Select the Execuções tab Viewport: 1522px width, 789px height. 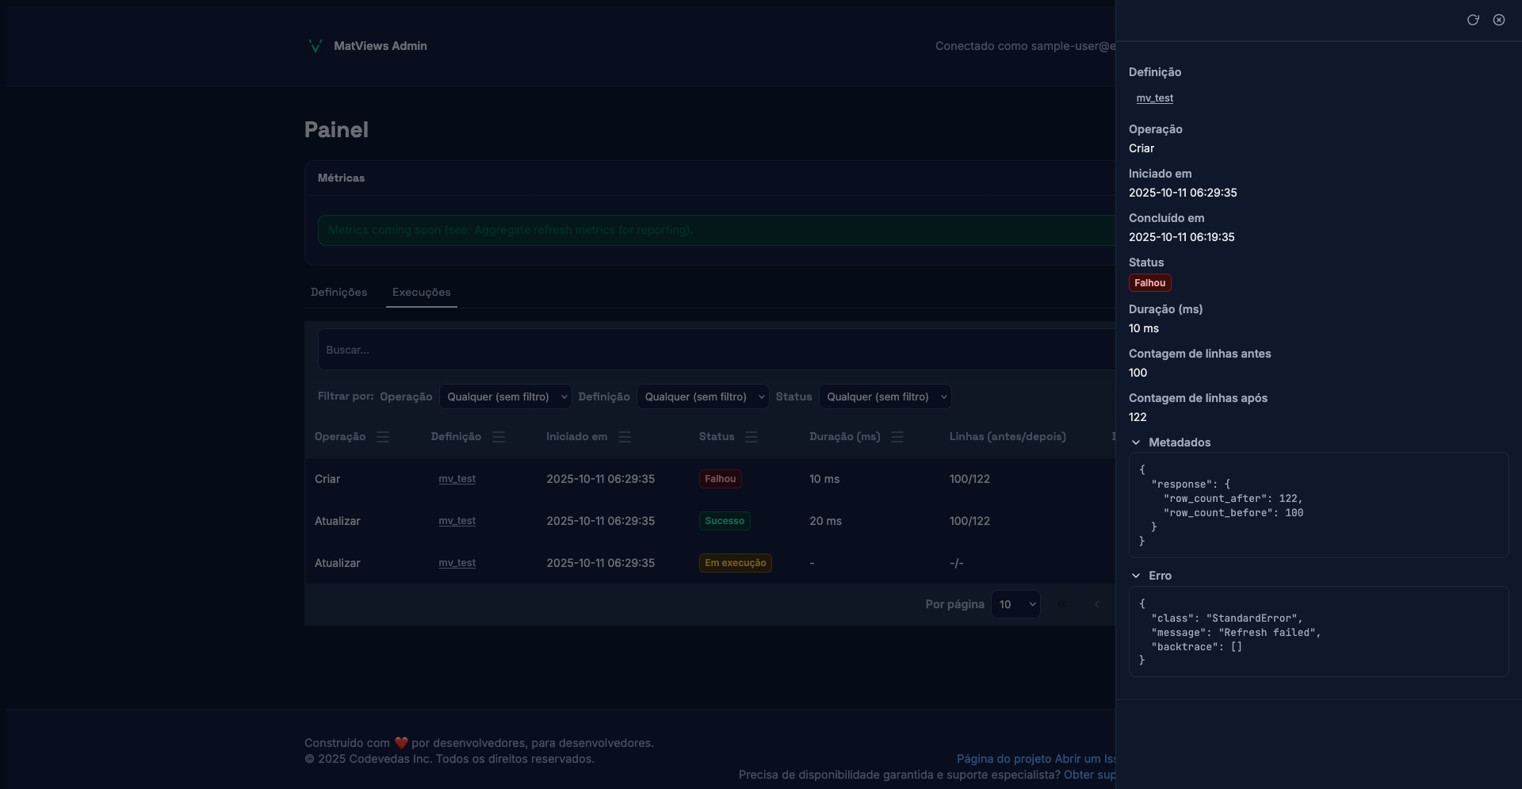pyautogui.click(x=421, y=292)
